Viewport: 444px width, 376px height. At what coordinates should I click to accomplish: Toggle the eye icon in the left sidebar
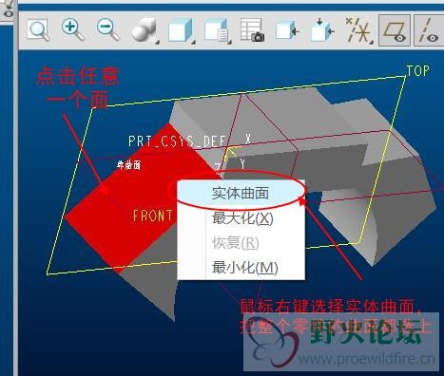pos(8,14)
